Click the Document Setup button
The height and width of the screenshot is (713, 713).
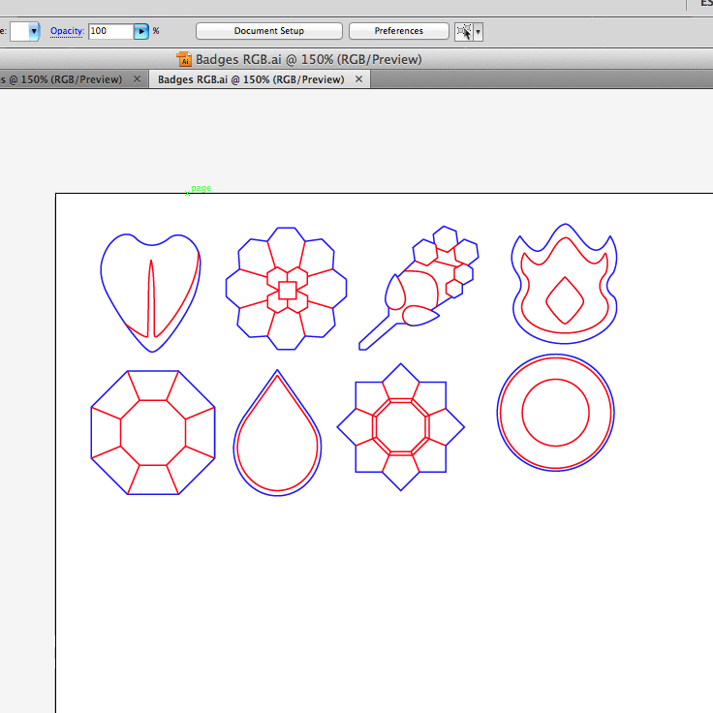pos(268,31)
